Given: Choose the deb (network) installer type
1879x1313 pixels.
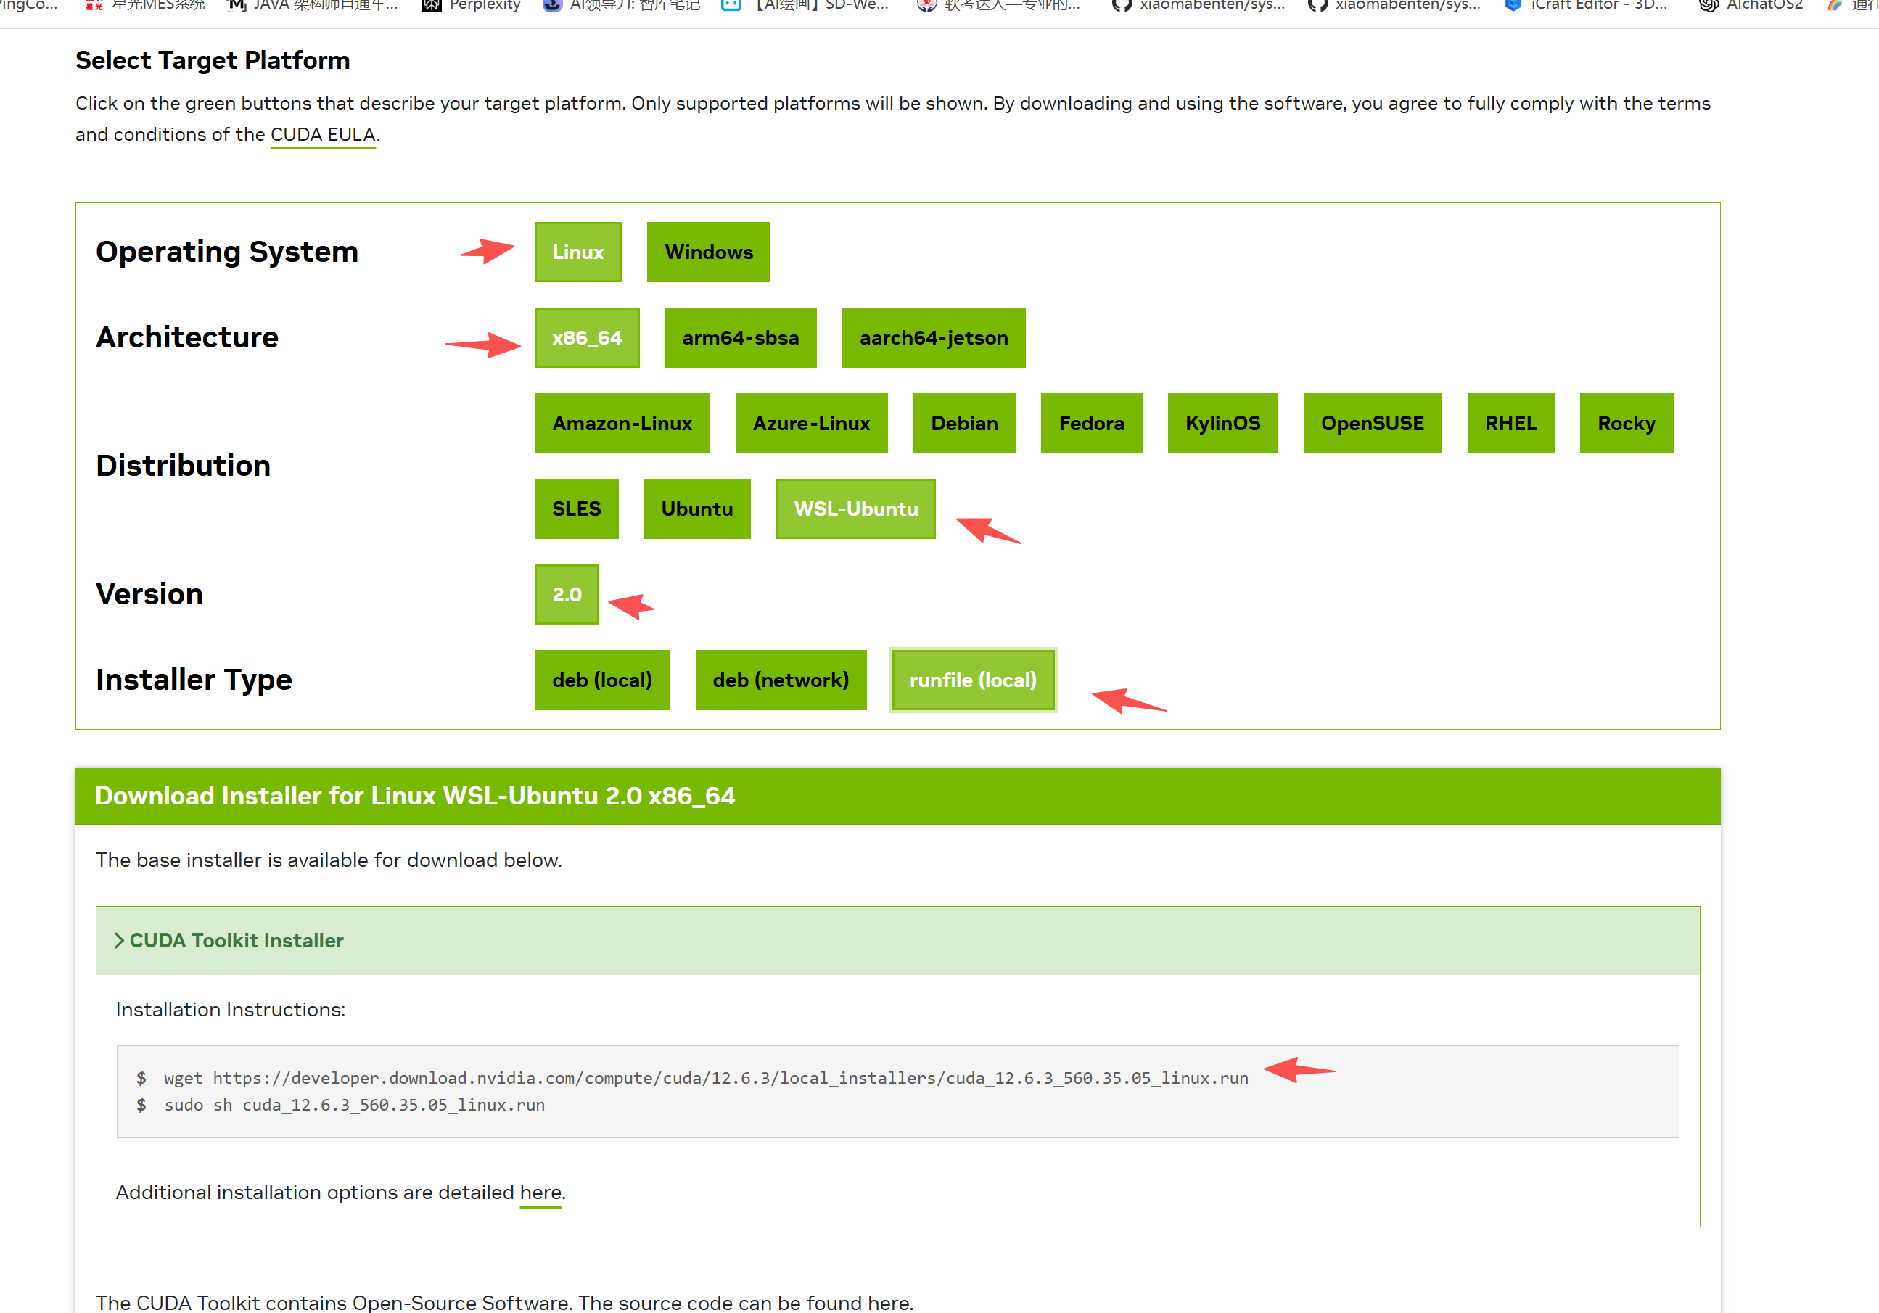Looking at the screenshot, I should point(780,680).
